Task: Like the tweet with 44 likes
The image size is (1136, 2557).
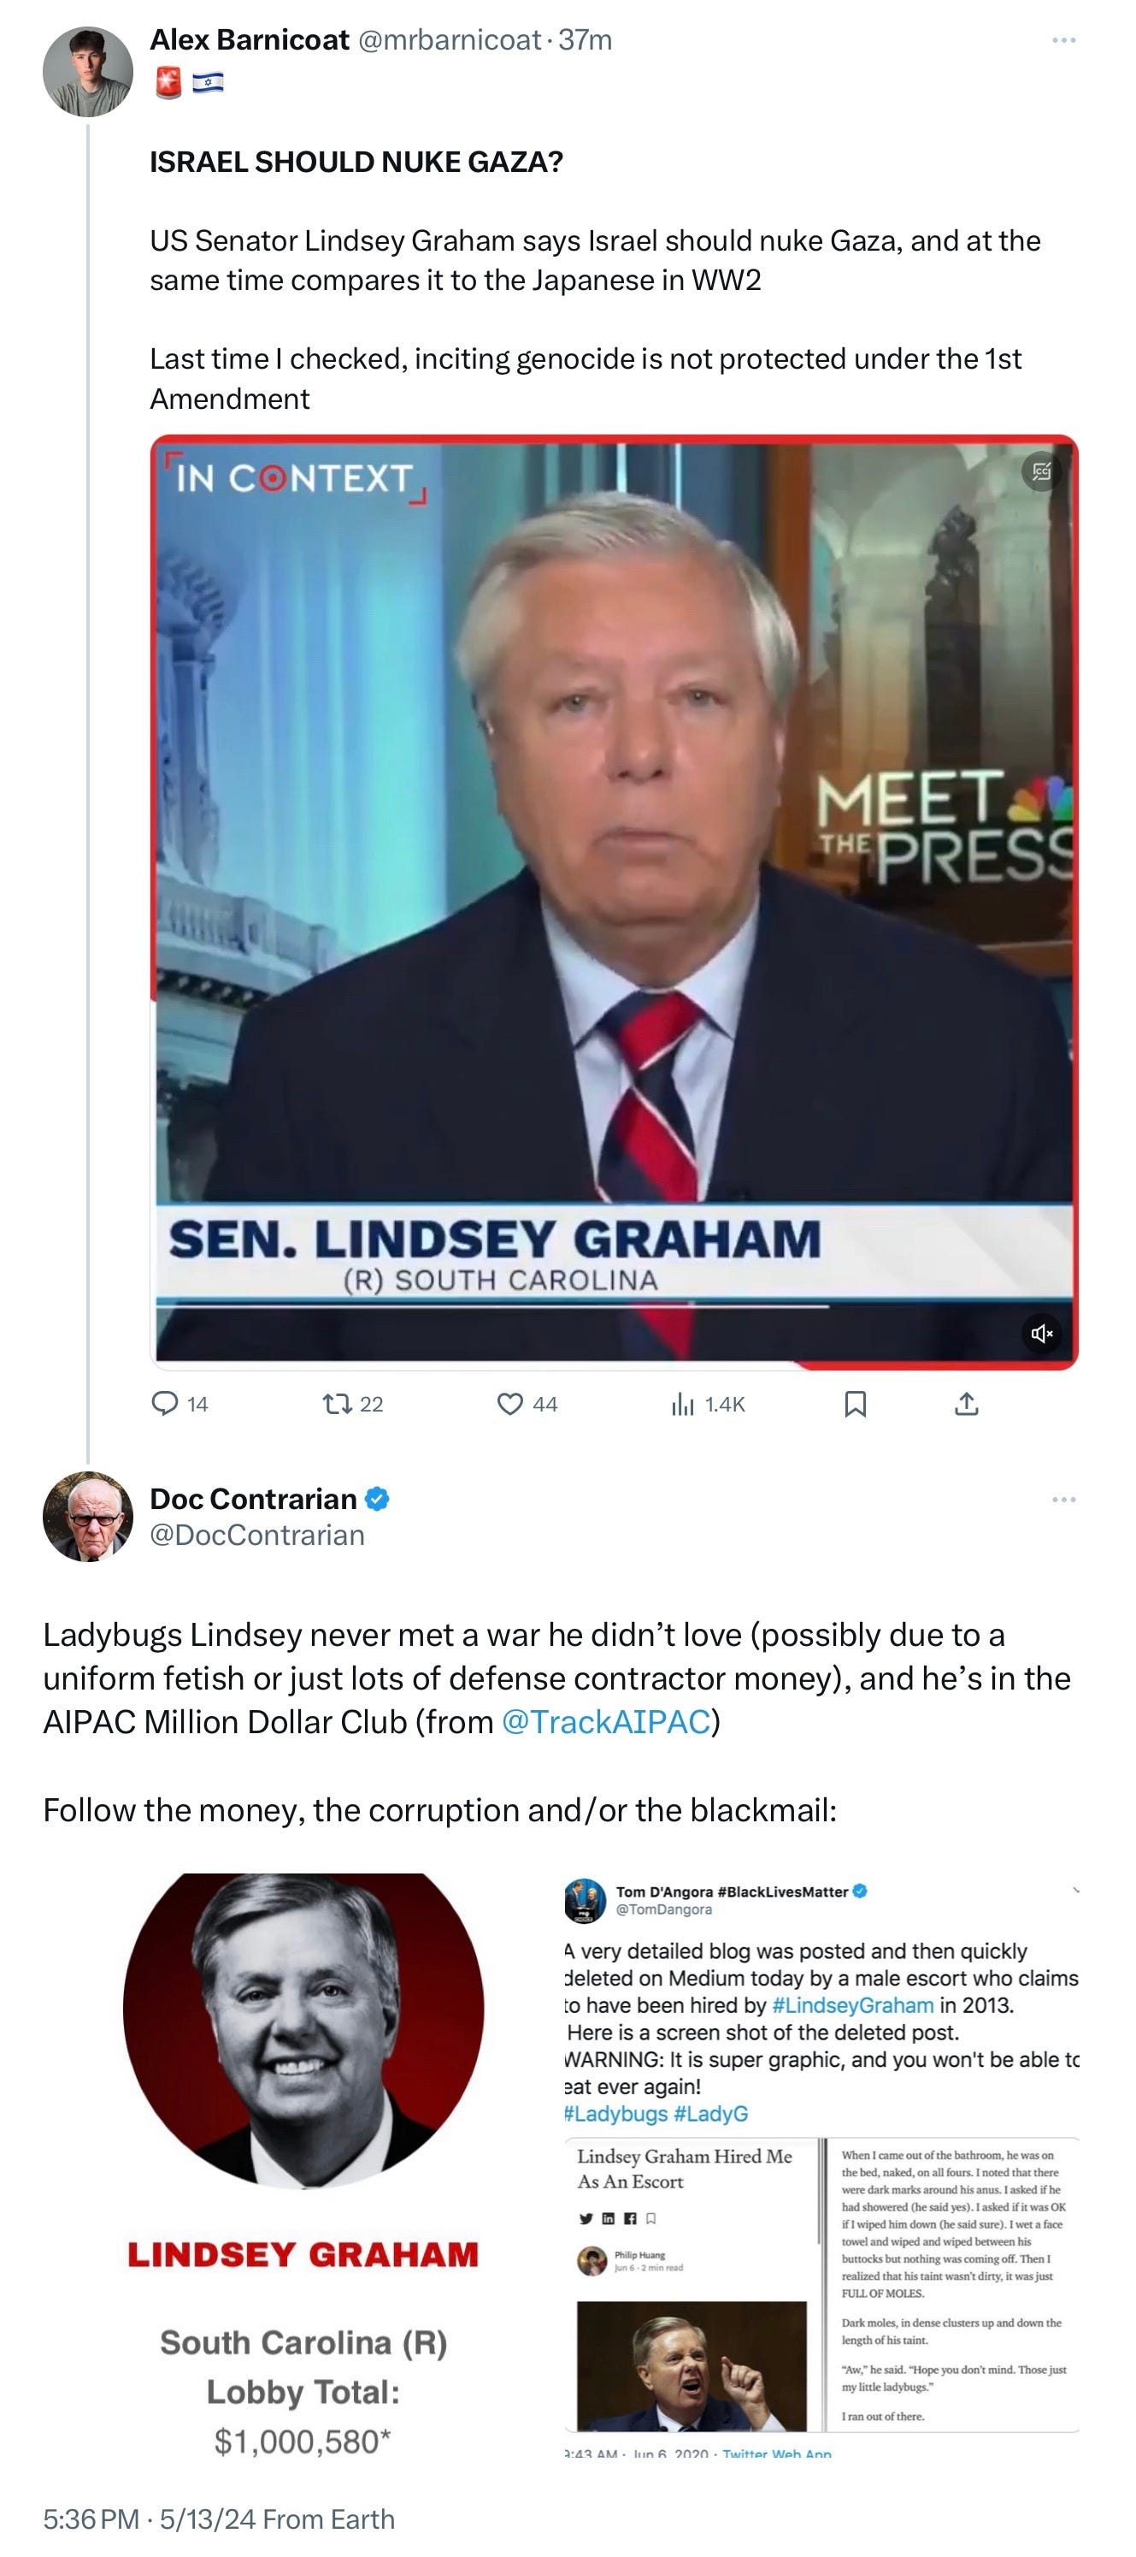Action: click(x=527, y=1404)
